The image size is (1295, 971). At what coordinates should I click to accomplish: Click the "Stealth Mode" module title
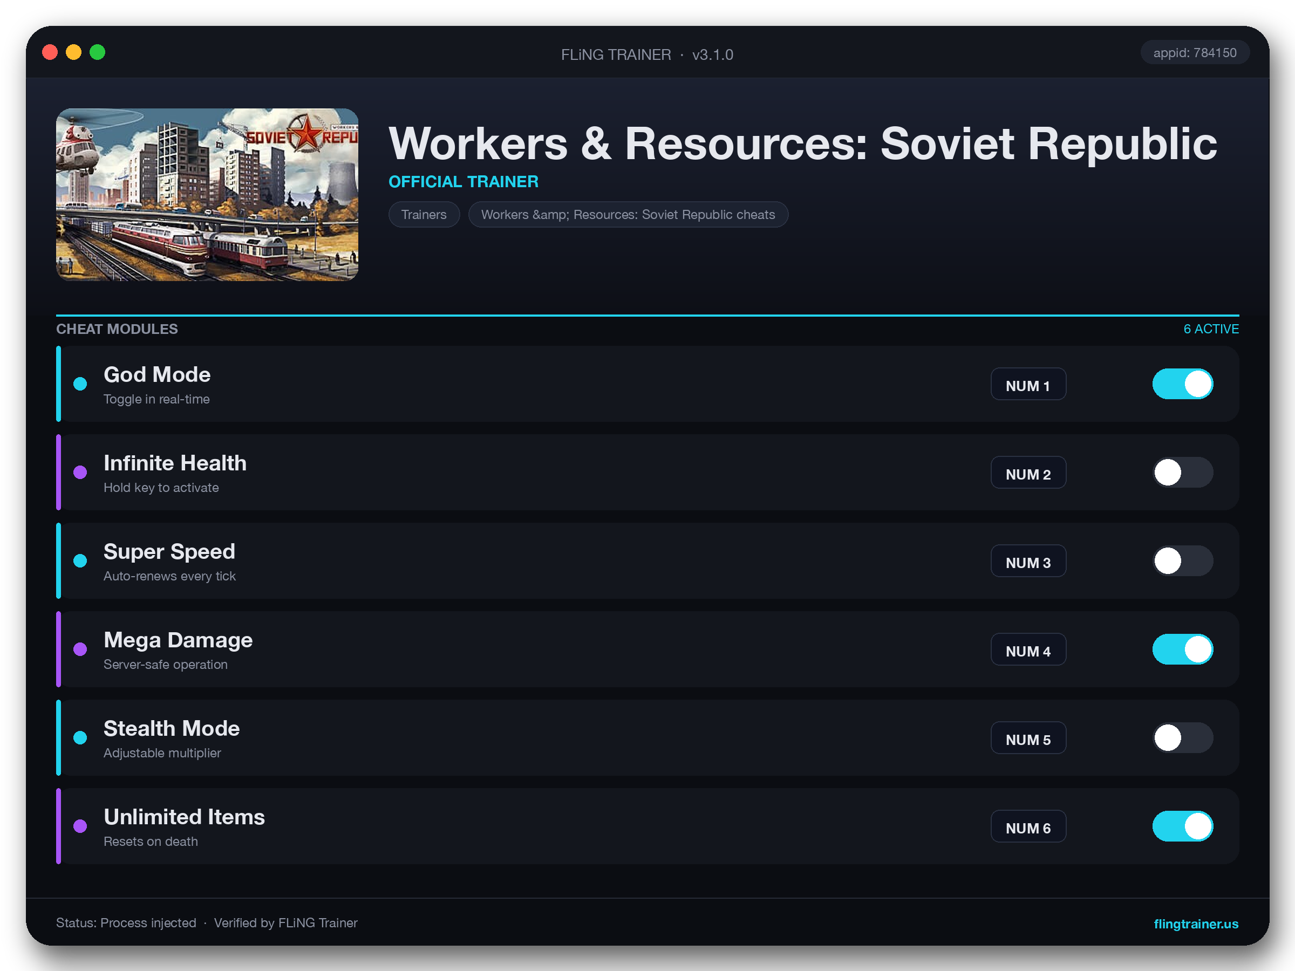coord(172,728)
